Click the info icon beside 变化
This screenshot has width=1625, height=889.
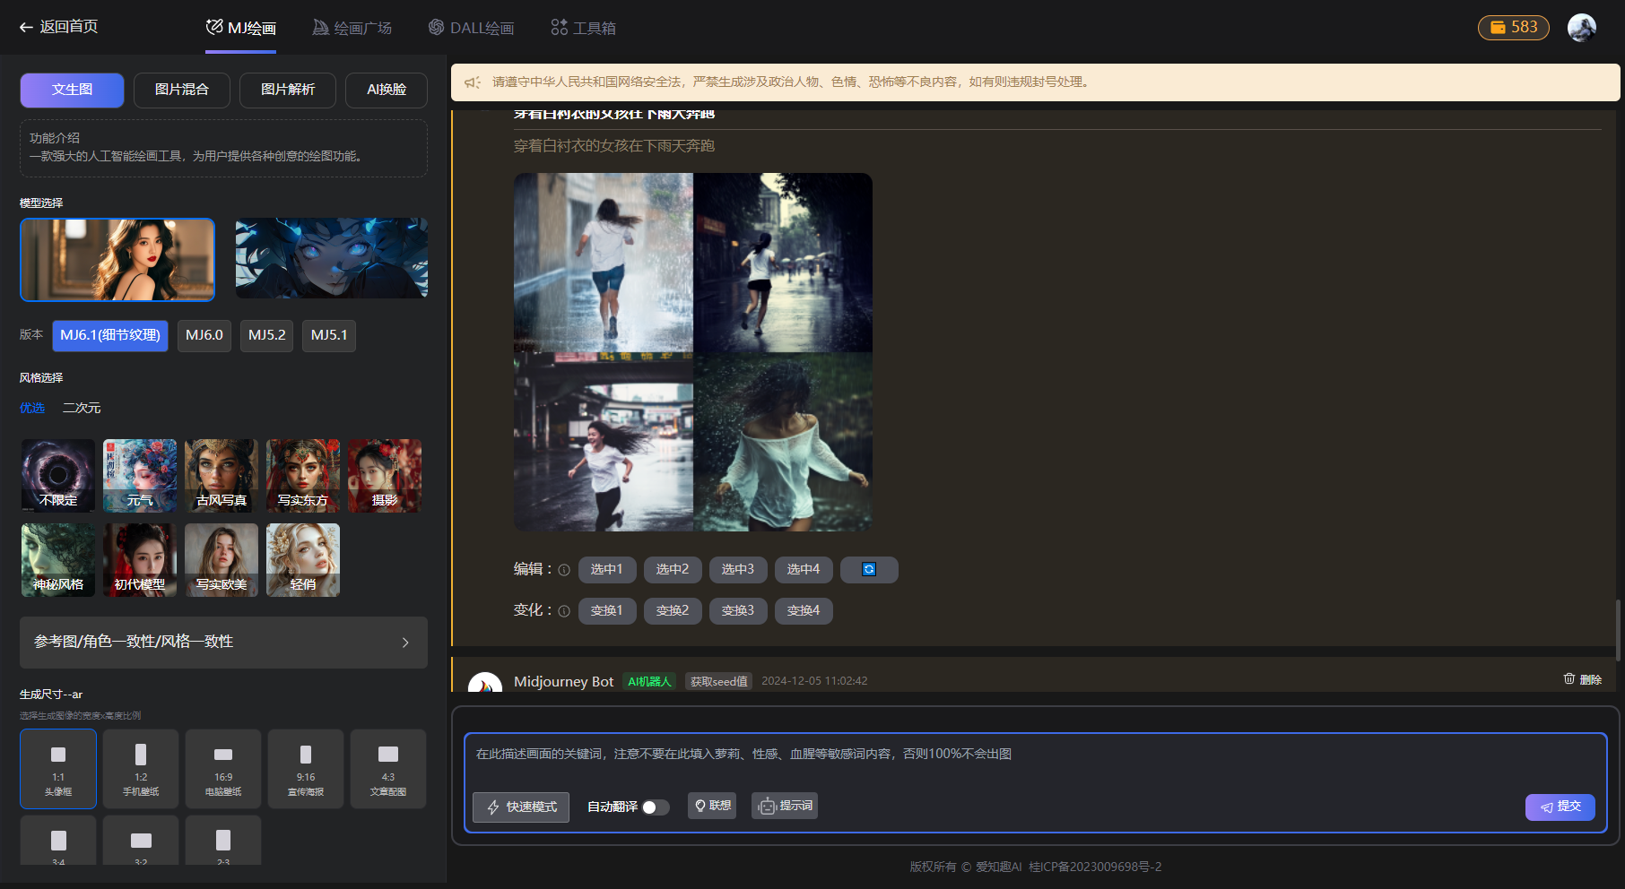coord(564,611)
